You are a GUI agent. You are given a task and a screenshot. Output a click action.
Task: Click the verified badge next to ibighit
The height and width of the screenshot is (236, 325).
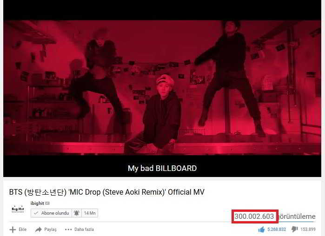pyautogui.click(x=47, y=203)
